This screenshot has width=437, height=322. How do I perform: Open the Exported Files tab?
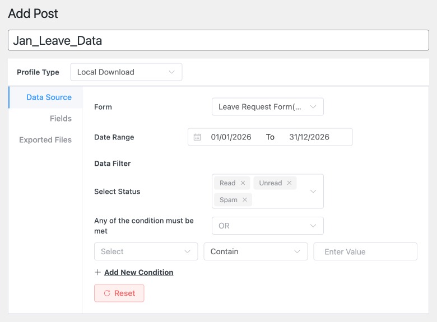click(x=45, y=140)
